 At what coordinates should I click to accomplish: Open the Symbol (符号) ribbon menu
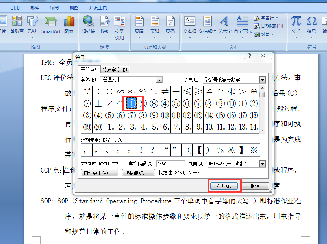tap(311, 27)
